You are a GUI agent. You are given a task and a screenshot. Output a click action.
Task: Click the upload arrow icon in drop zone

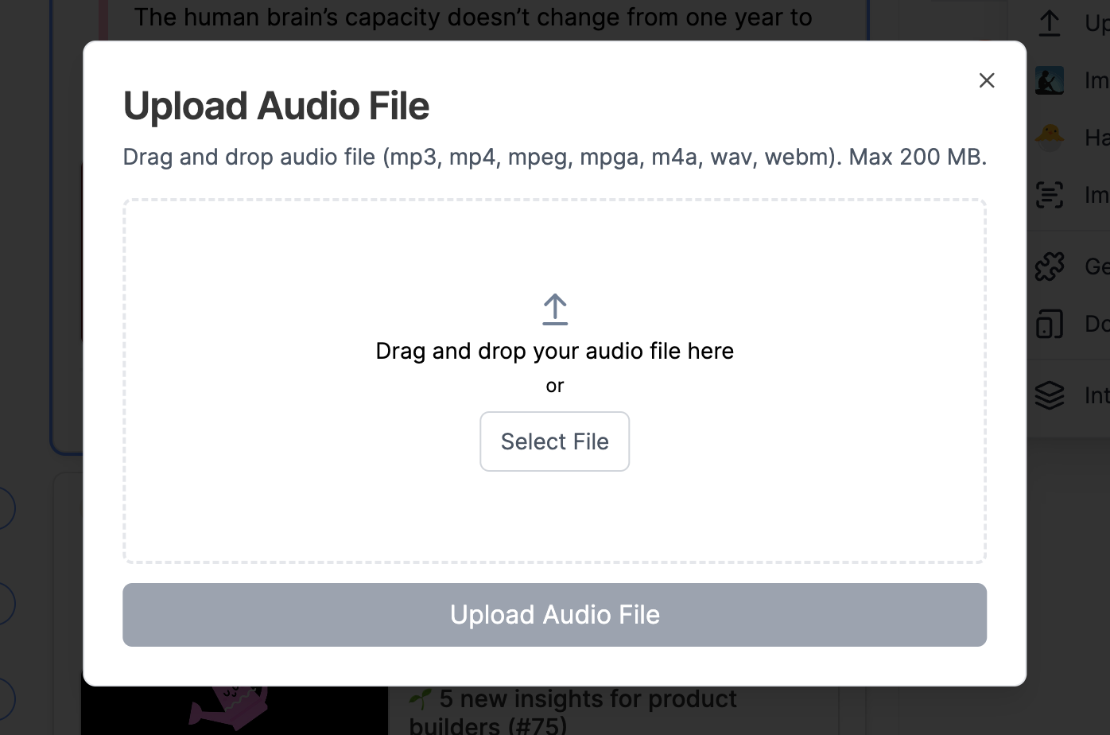coord(555,309)
